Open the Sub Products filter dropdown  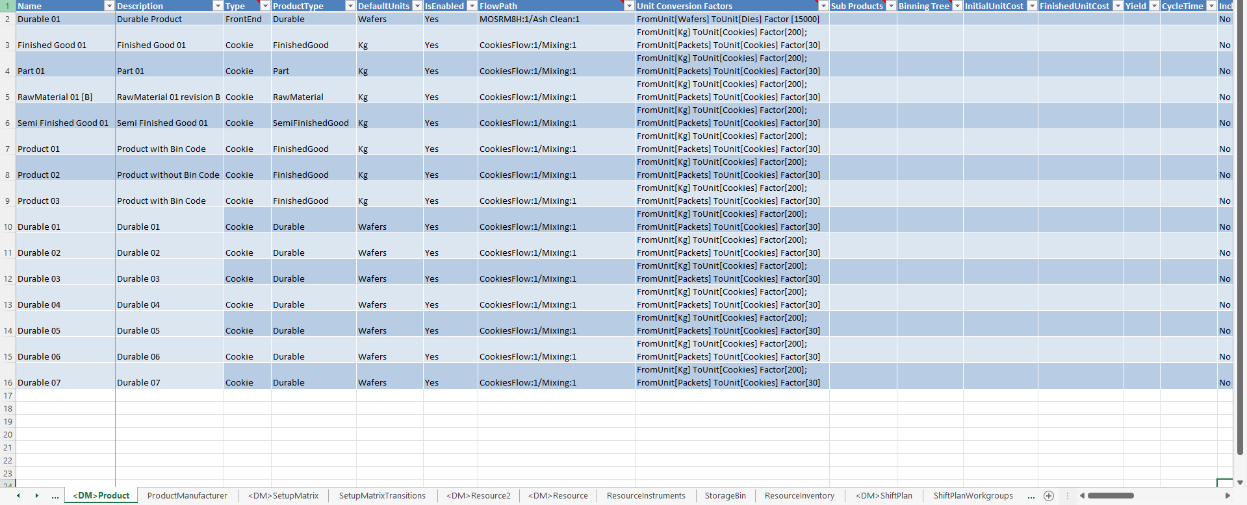(891, 6)
